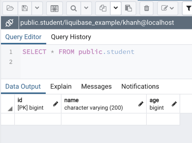View the Notifications tab
Screen dimensions: 192x143
(140, 86)
